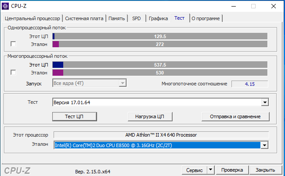Open the О программе tab
Screen dimensions: 285x176
point(206,18)
